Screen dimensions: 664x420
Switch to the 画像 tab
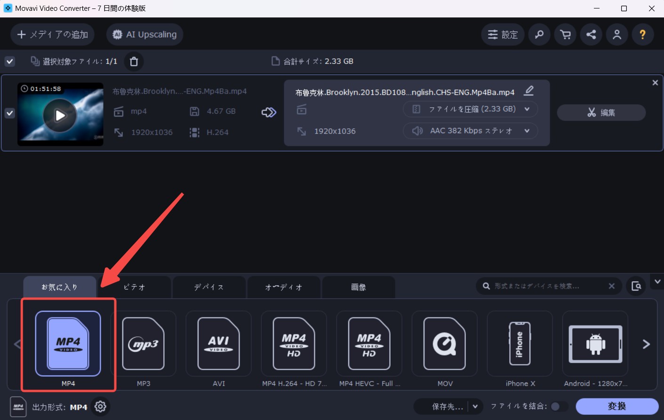click(x=359, y=287)
